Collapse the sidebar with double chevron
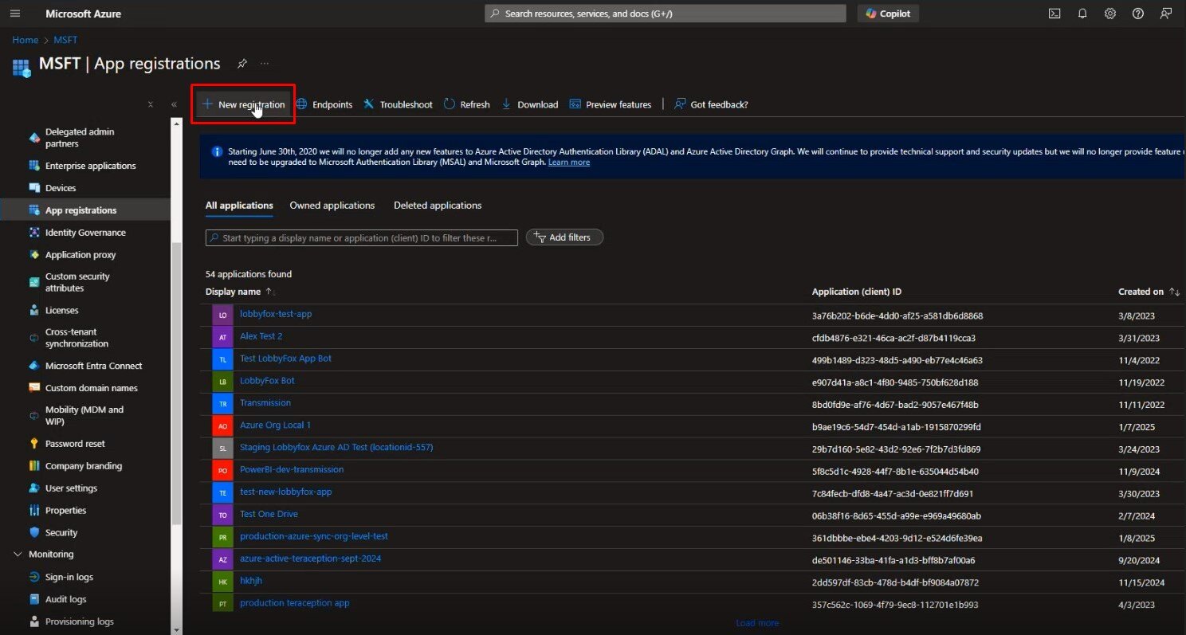 [x=174, y=104]
